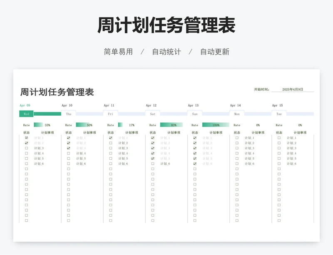Image resolution: width=333 pixels, height=255 pixels.
Task: Click the Apr 12 date label
Action: tap(151, 105)
